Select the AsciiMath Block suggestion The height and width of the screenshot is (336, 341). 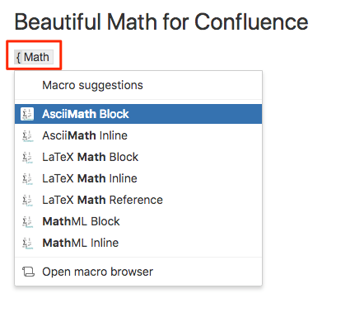(138, 114)
